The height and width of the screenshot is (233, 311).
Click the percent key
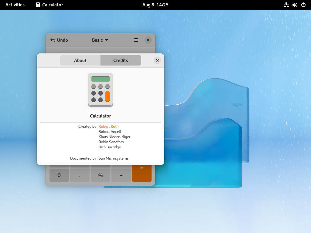click(x=100, y=175)
